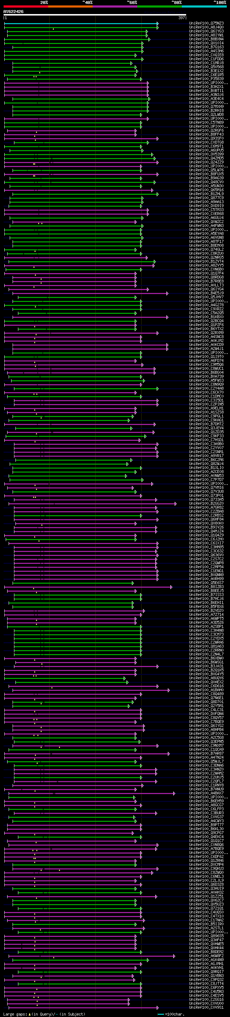Image resolution: width=230 pixels, height=1017 pixels.
Task: Select hit label UniRef100_O05399
Action: tap(206, 154)
